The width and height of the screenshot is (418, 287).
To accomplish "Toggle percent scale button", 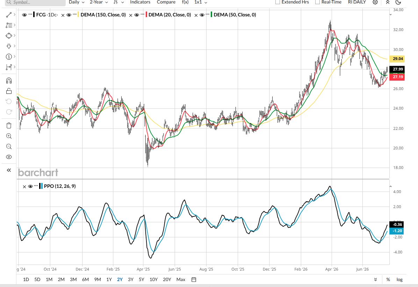I will [388, 280].
